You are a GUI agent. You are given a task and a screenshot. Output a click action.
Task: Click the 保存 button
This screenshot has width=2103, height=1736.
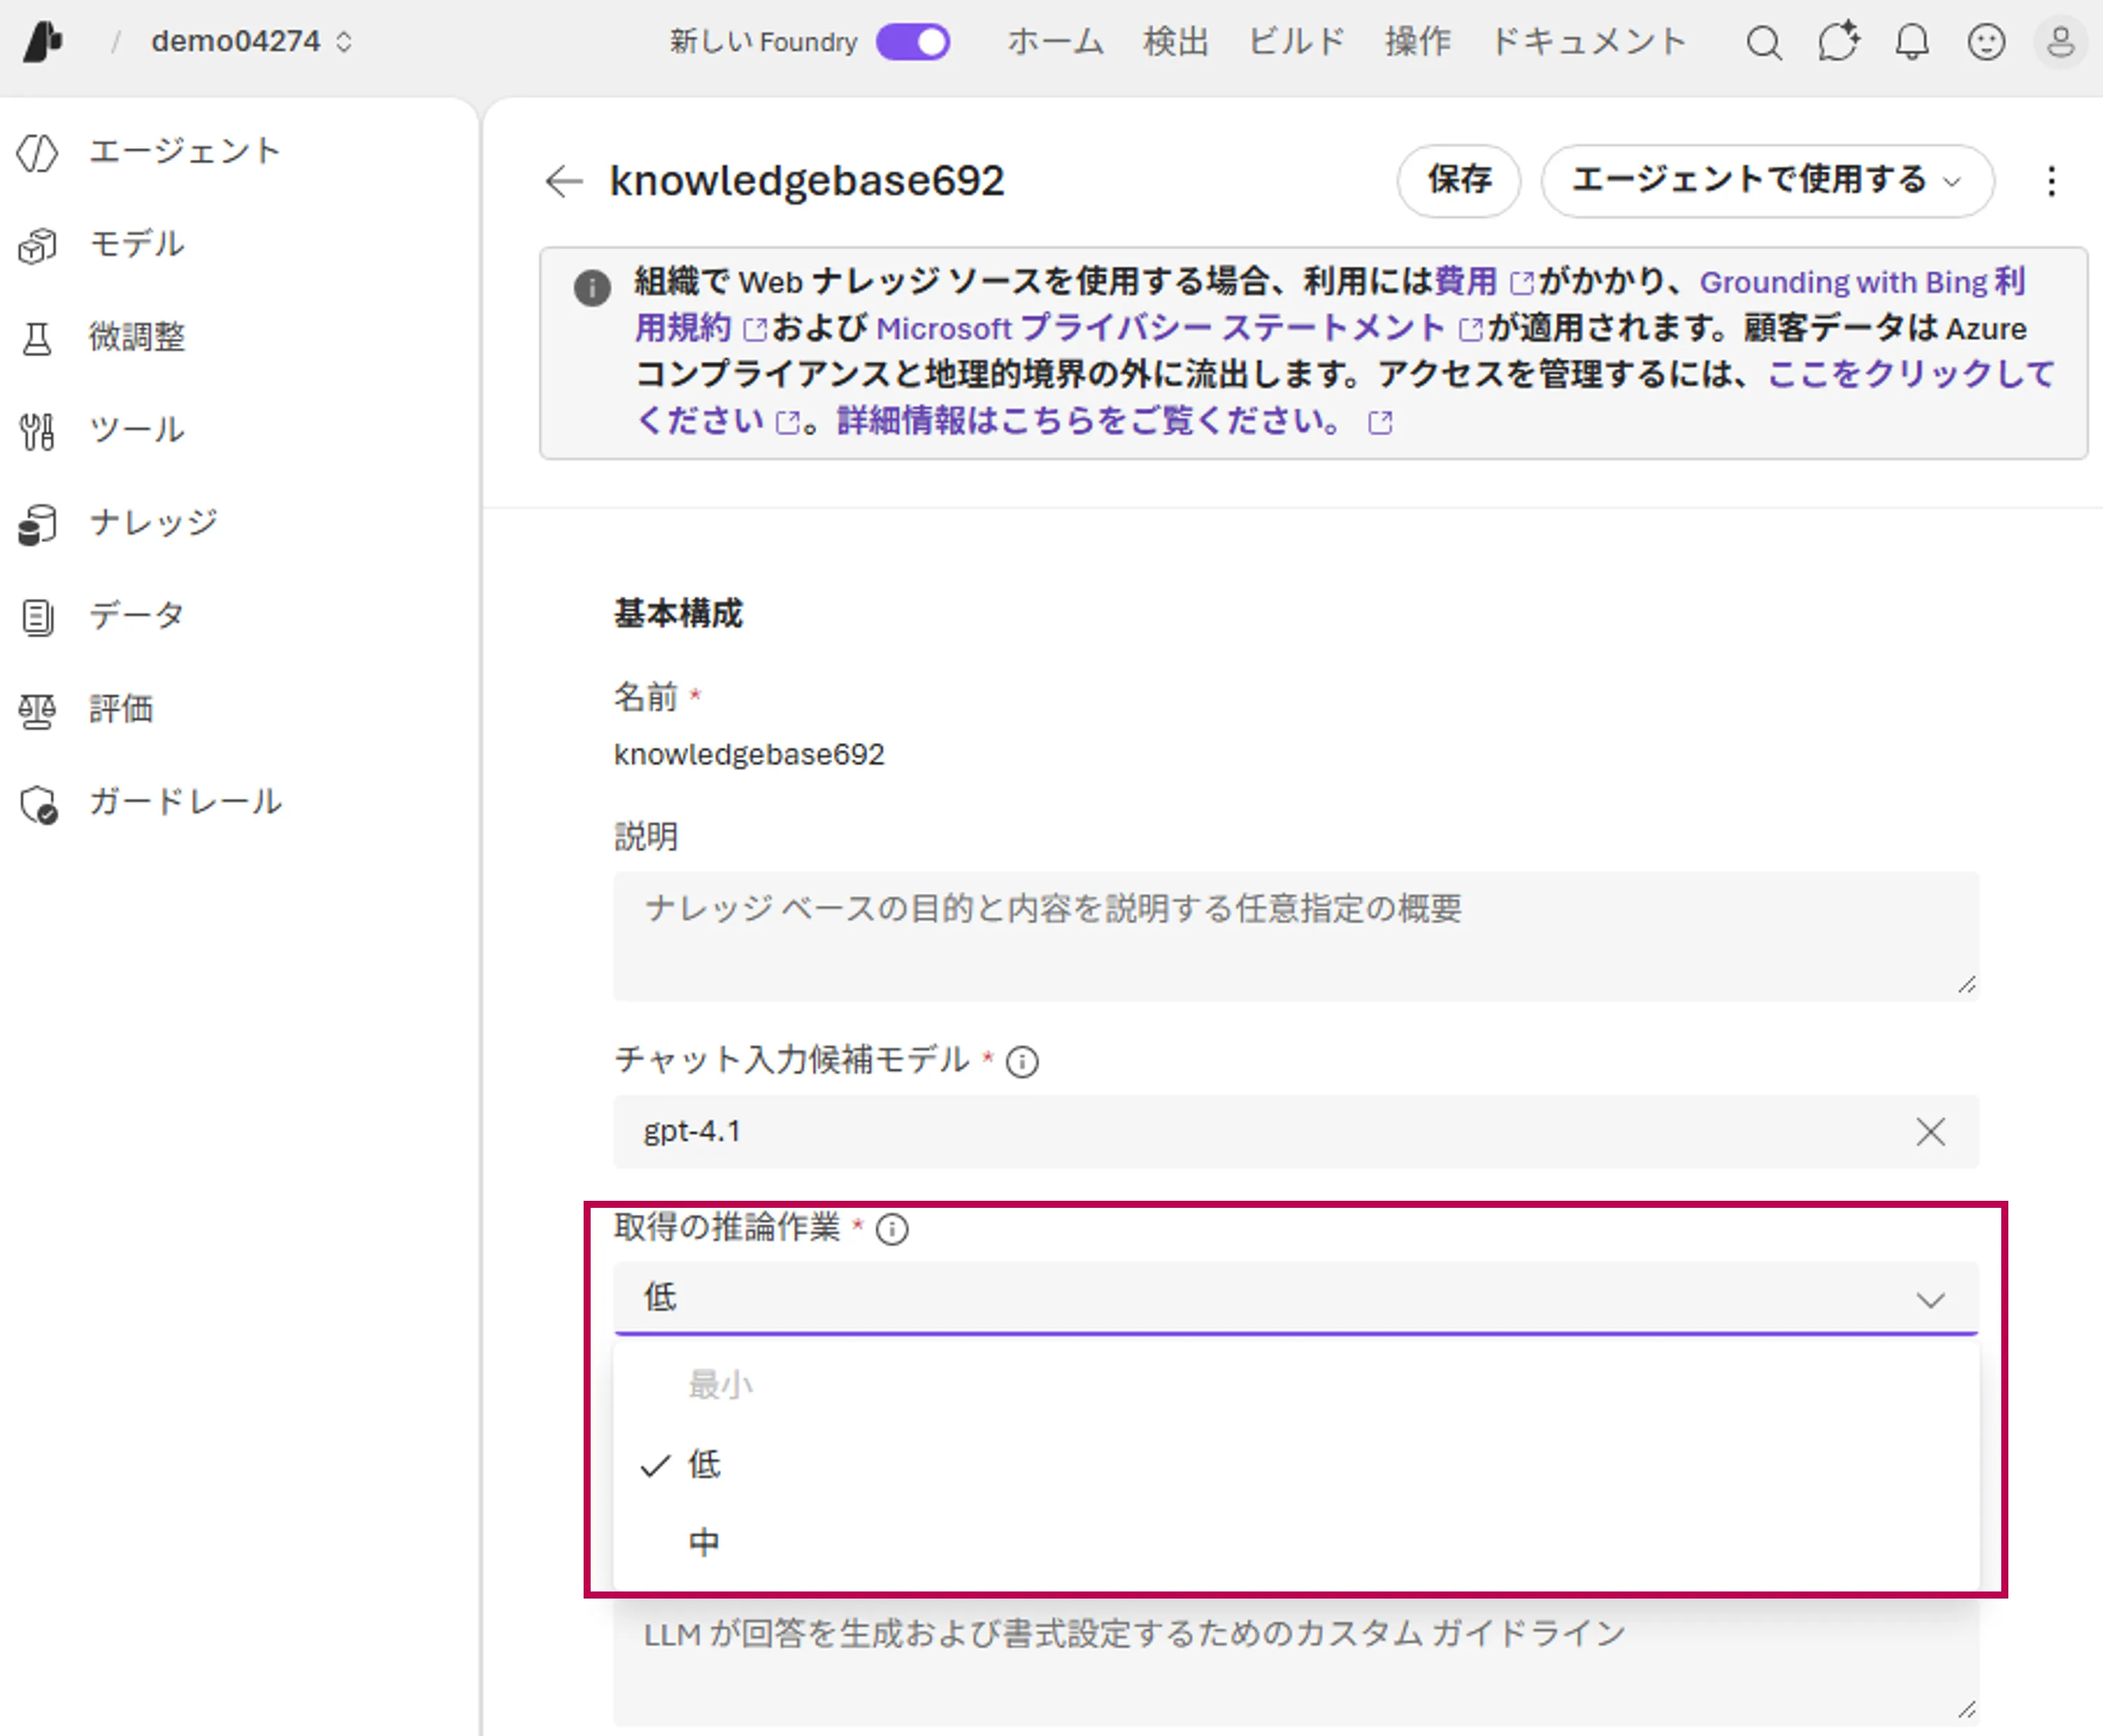click(1459, 181)
